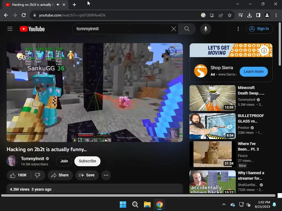282x211 pixels.
Task: Click the Shop Sierra ad logo
Action: point(200,71)
